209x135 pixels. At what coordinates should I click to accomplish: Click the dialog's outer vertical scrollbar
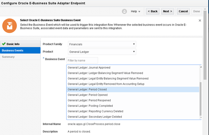click(205, 45)
